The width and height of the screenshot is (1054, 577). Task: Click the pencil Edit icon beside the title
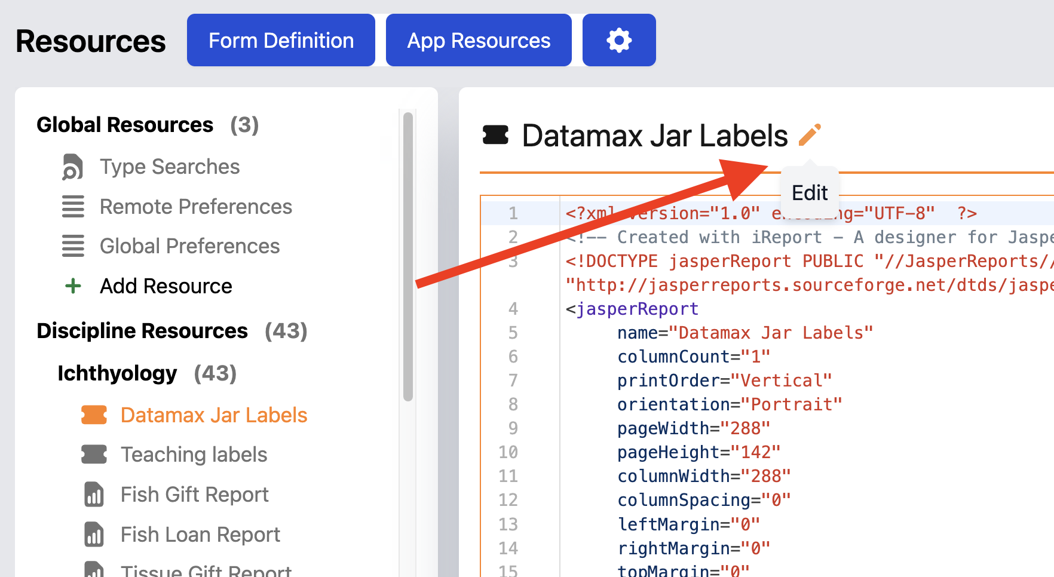pos(810,135)
